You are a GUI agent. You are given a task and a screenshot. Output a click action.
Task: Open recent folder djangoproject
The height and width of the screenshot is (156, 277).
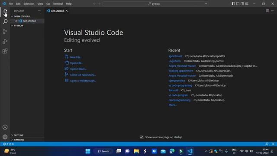177,81
